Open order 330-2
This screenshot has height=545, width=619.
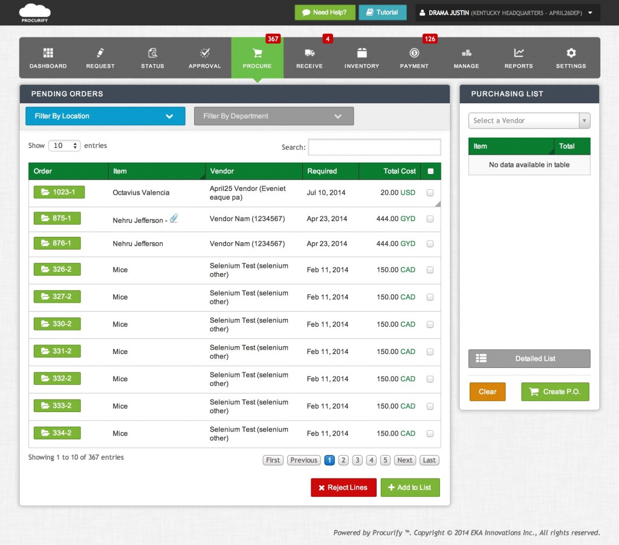pyautogui.click(x=57, y=324)
